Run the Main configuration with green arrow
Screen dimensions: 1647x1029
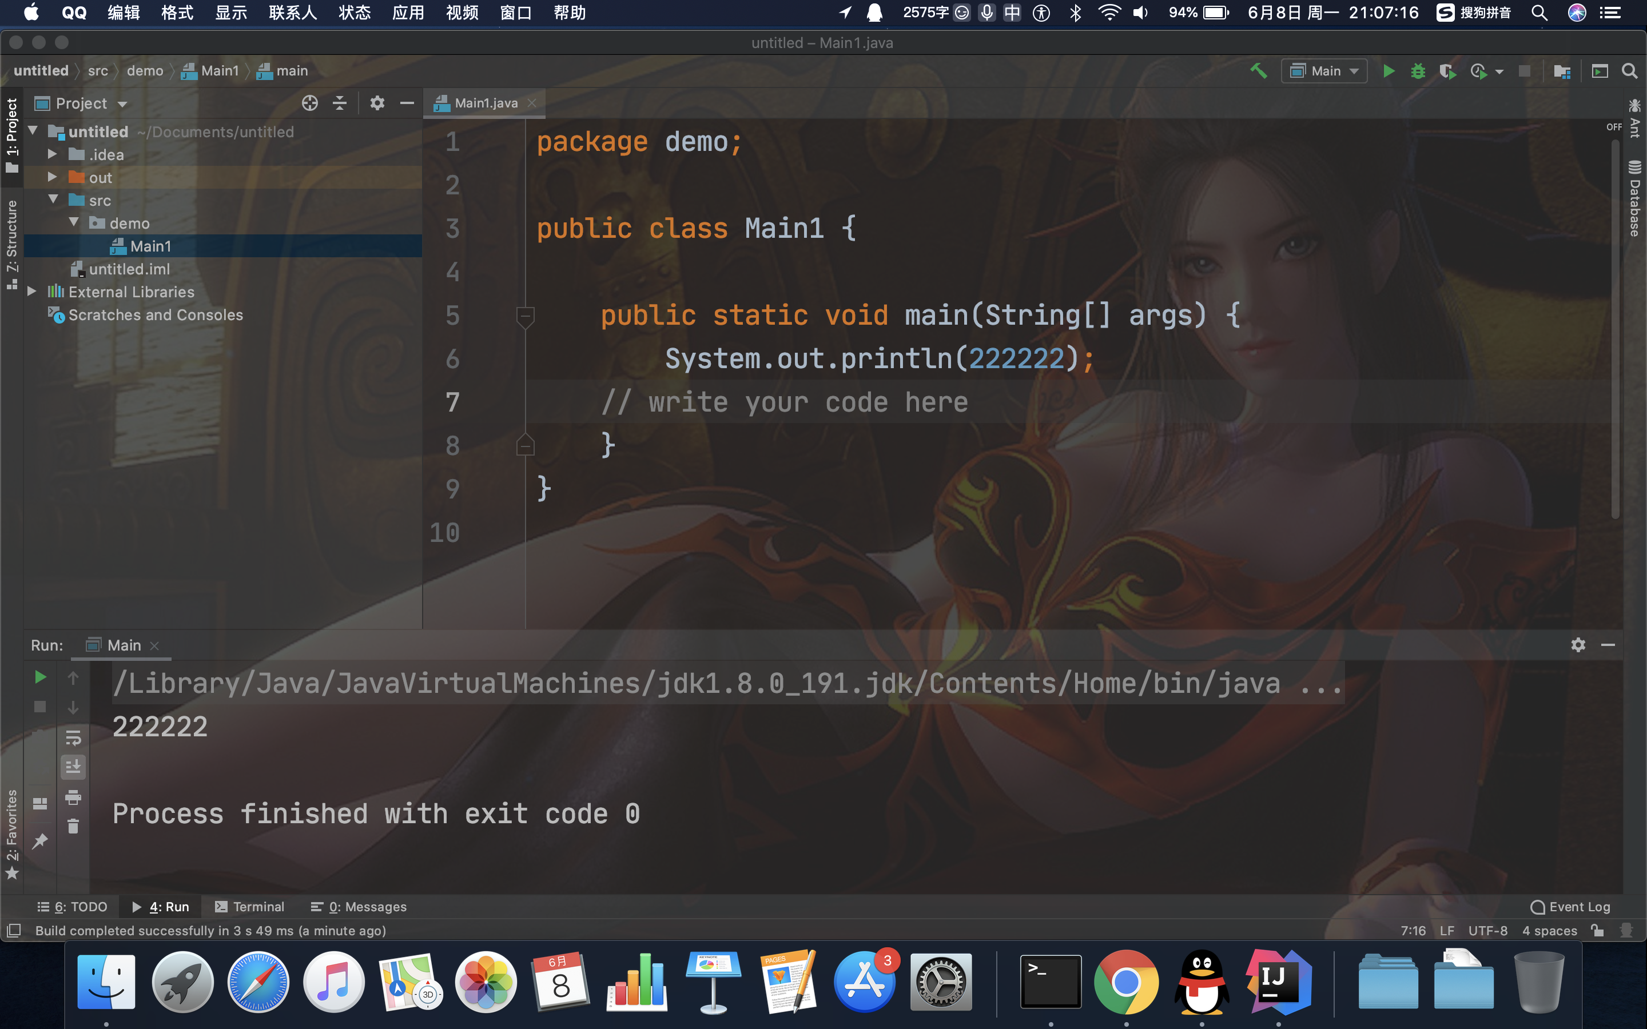(x=1389, y=71)
